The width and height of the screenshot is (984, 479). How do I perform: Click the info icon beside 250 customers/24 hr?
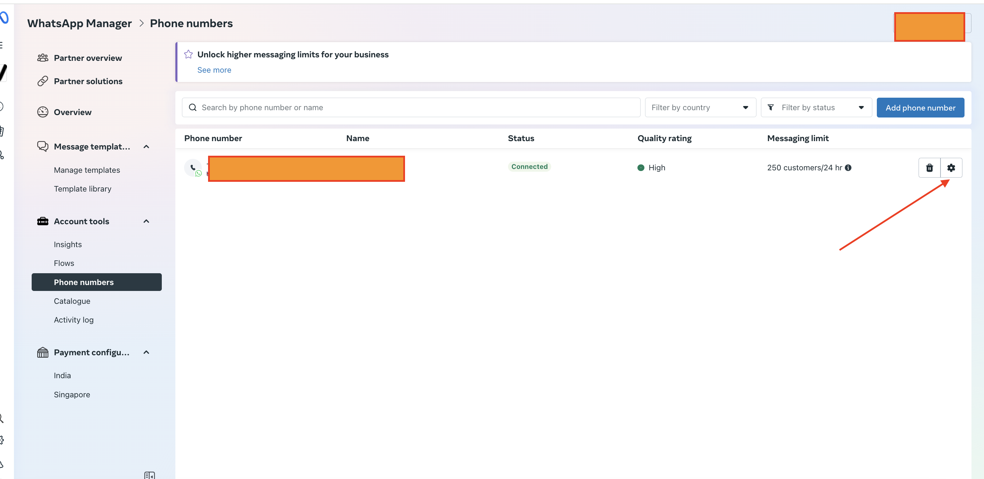[848, 168]
